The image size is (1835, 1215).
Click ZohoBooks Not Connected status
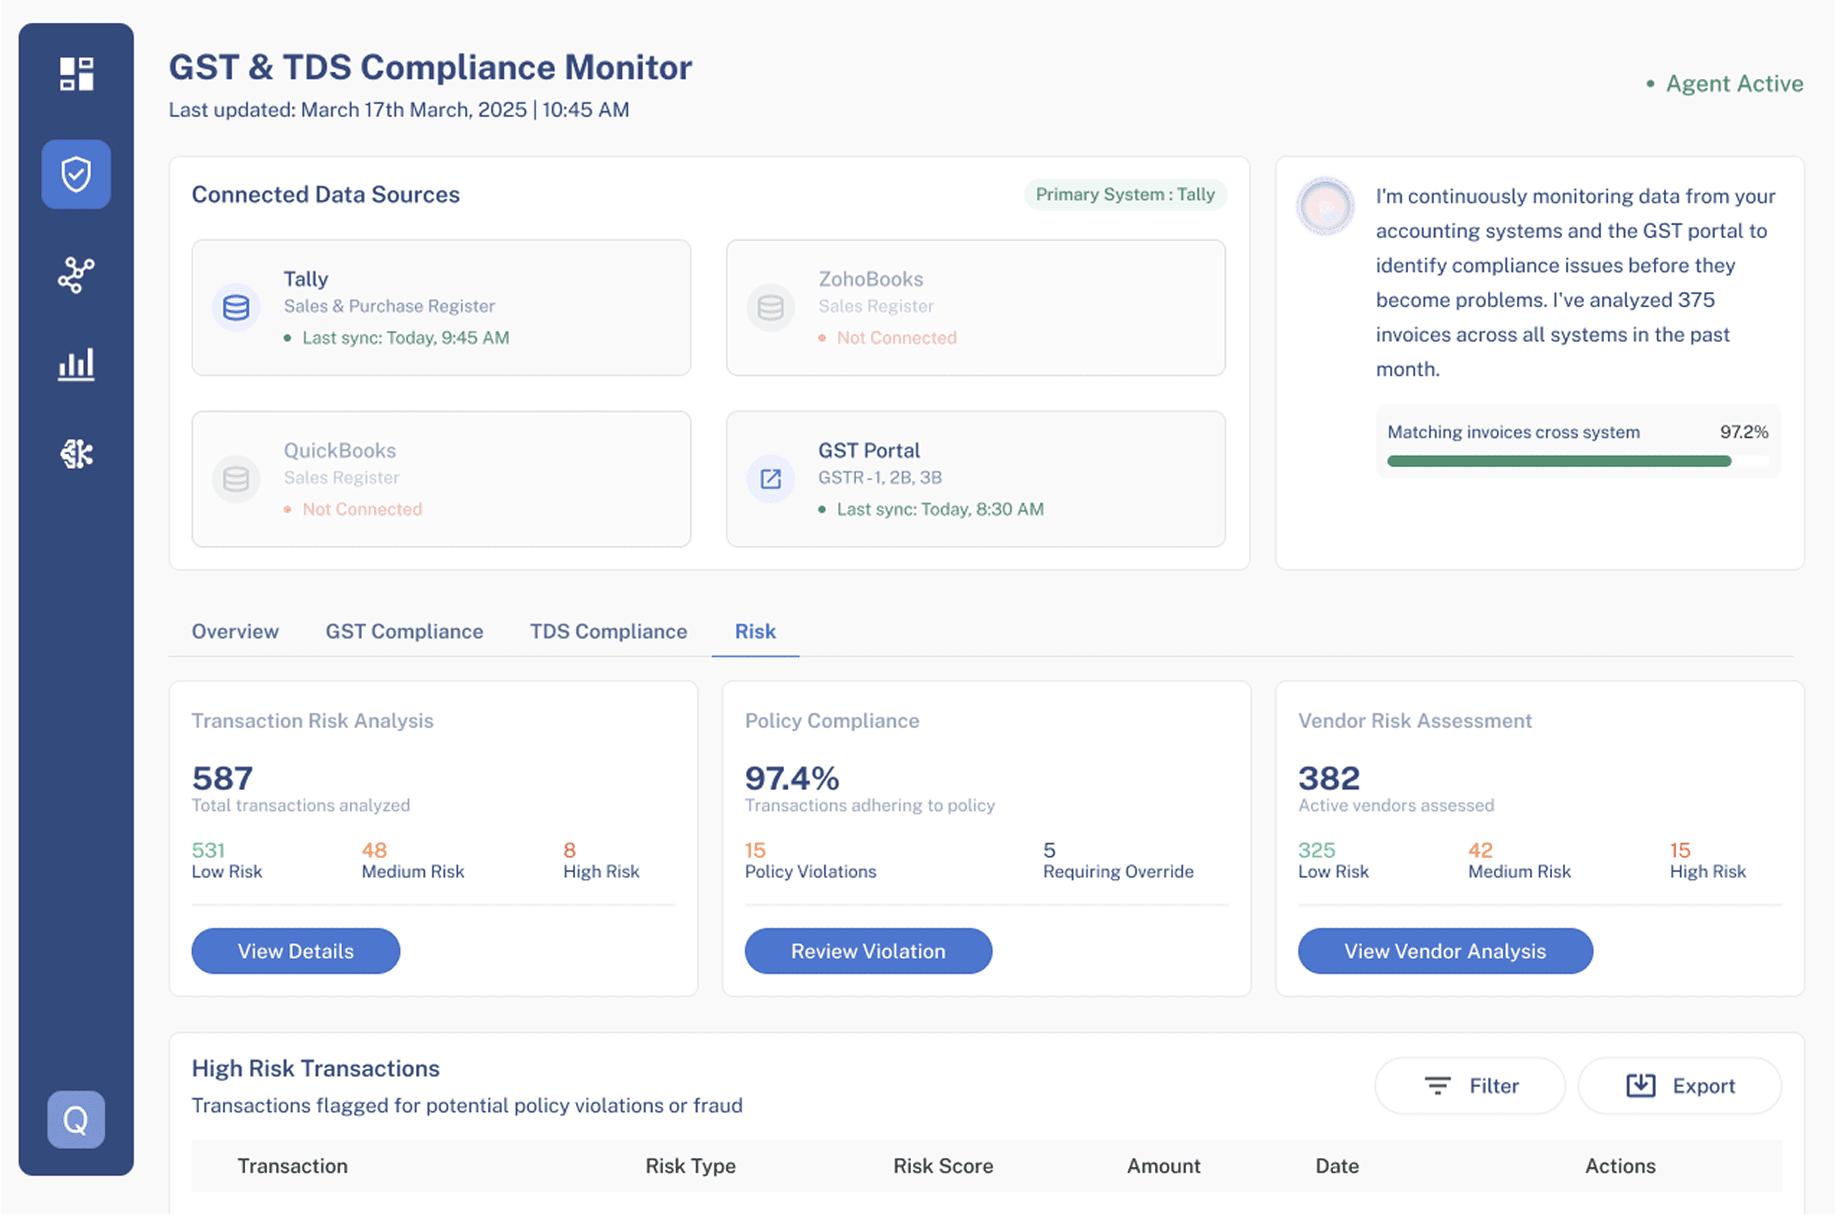point(888,338)
